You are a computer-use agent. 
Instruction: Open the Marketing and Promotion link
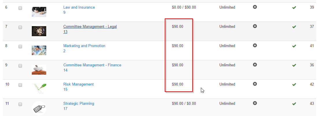tap(84, 46)
